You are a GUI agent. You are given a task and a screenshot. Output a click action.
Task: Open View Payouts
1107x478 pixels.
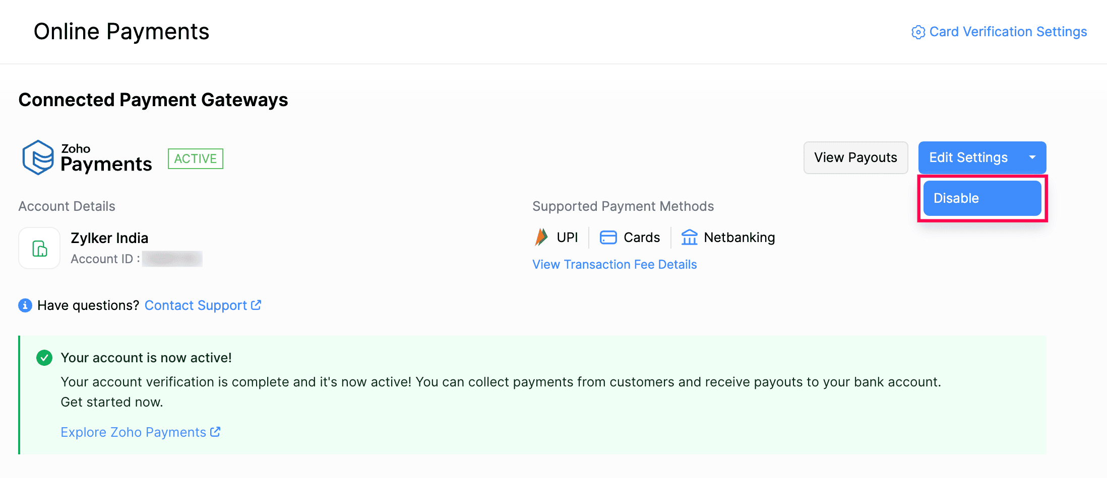(x=855, y=157)
